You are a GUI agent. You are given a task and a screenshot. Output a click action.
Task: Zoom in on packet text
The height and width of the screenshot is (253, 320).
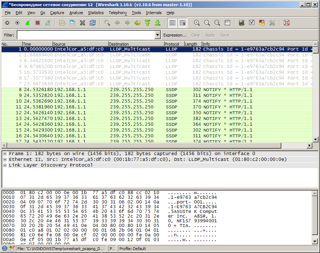click(x=197, y=23)
